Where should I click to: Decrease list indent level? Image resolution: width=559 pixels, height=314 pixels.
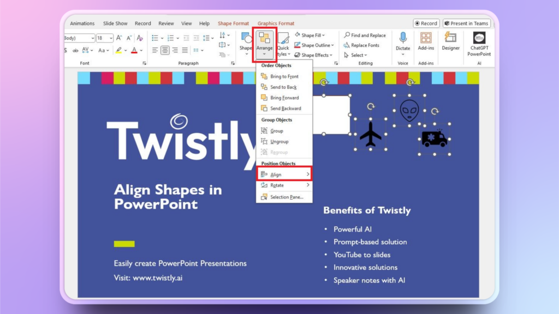coord(186,38)
